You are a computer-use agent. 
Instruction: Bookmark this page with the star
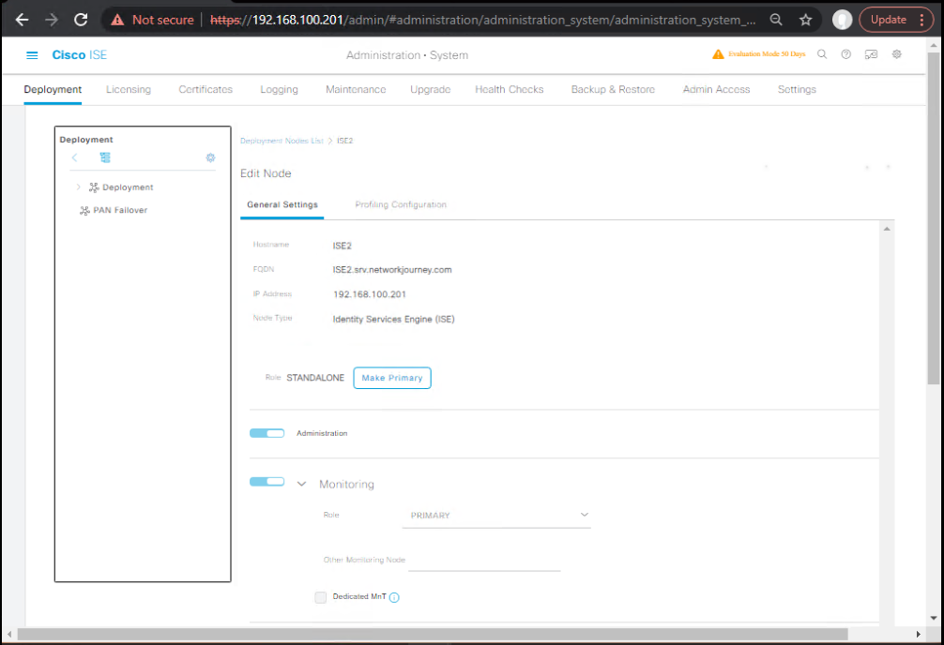coord(805,20)
